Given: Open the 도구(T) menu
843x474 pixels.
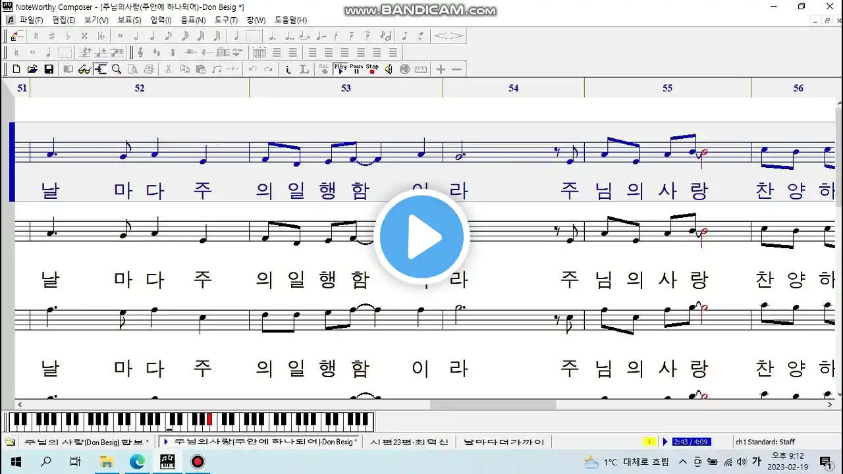Looking at the screenshot, I should 226,20.
